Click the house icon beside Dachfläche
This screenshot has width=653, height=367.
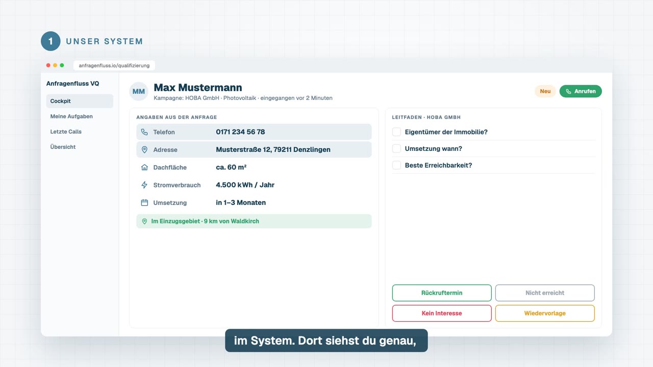coord(144,167)
